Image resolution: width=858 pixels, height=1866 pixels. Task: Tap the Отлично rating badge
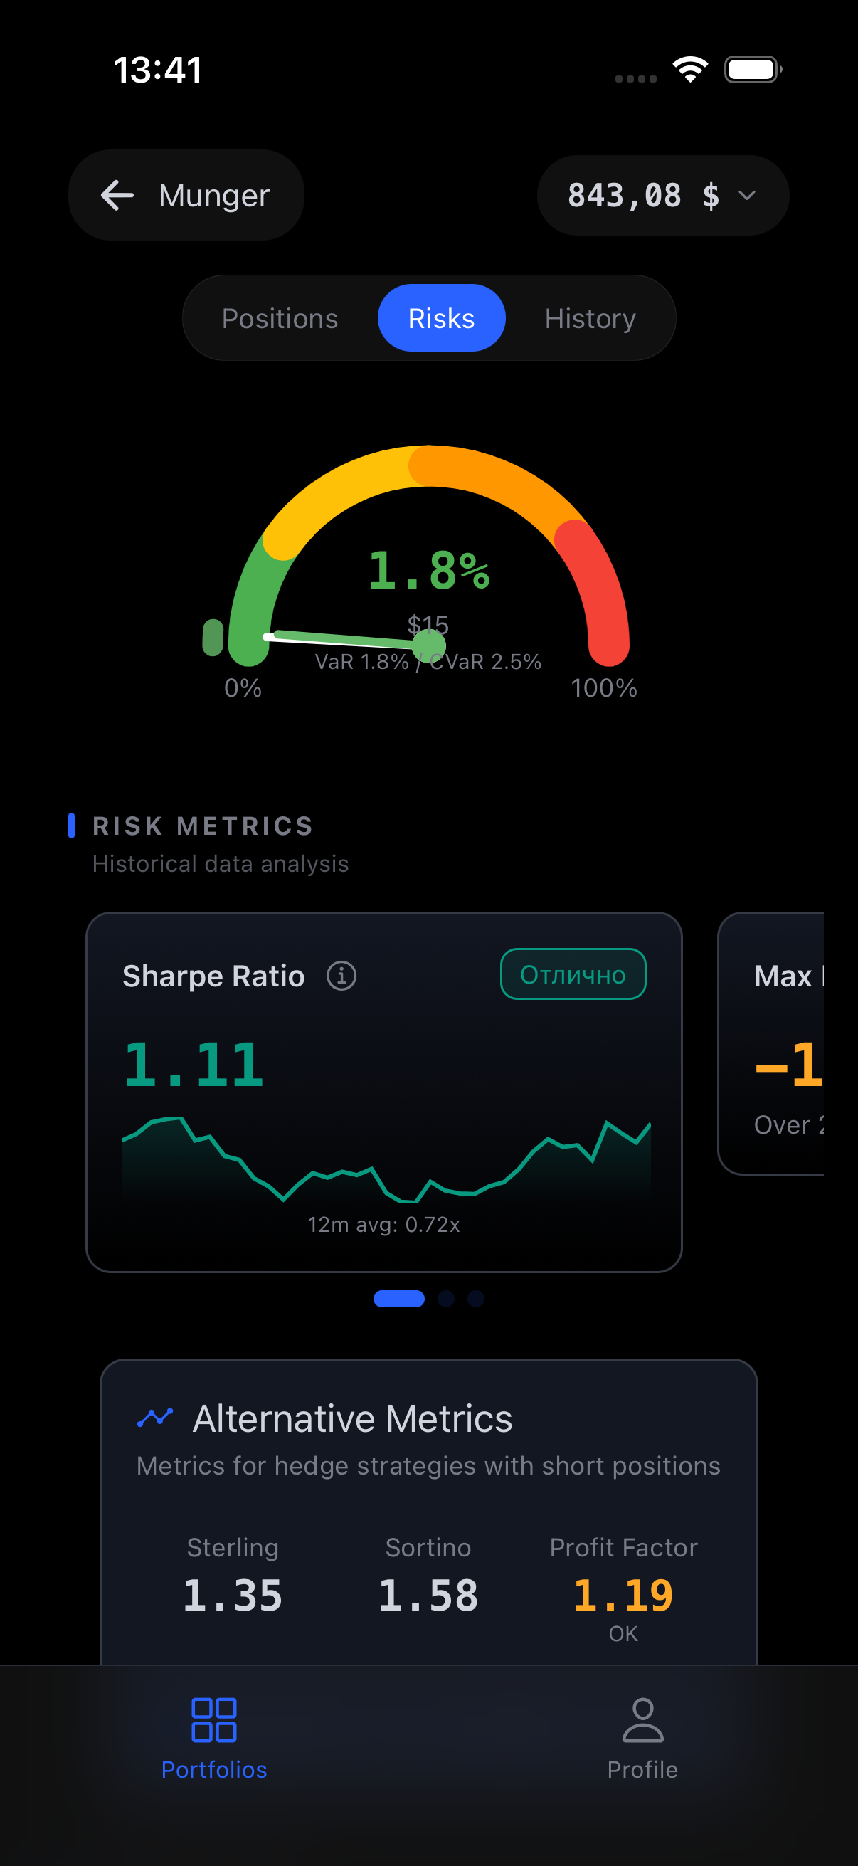(573, 974)
